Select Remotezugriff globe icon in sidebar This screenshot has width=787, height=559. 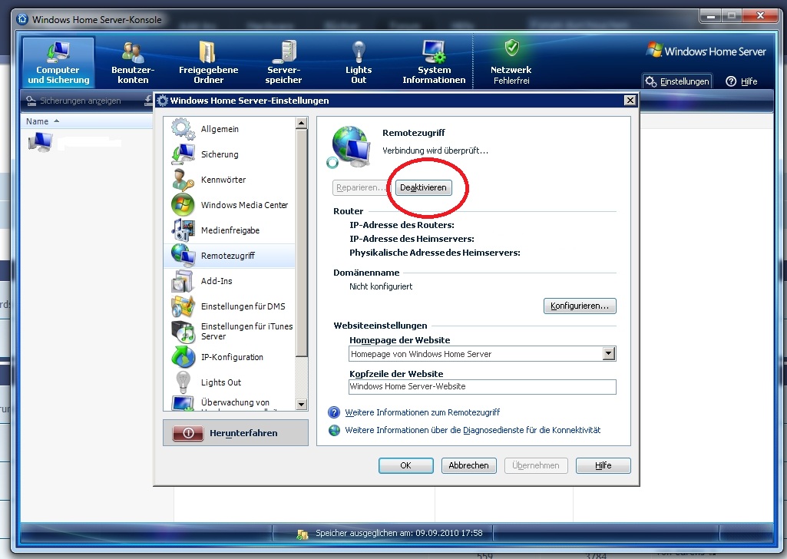tap(184, 256)
